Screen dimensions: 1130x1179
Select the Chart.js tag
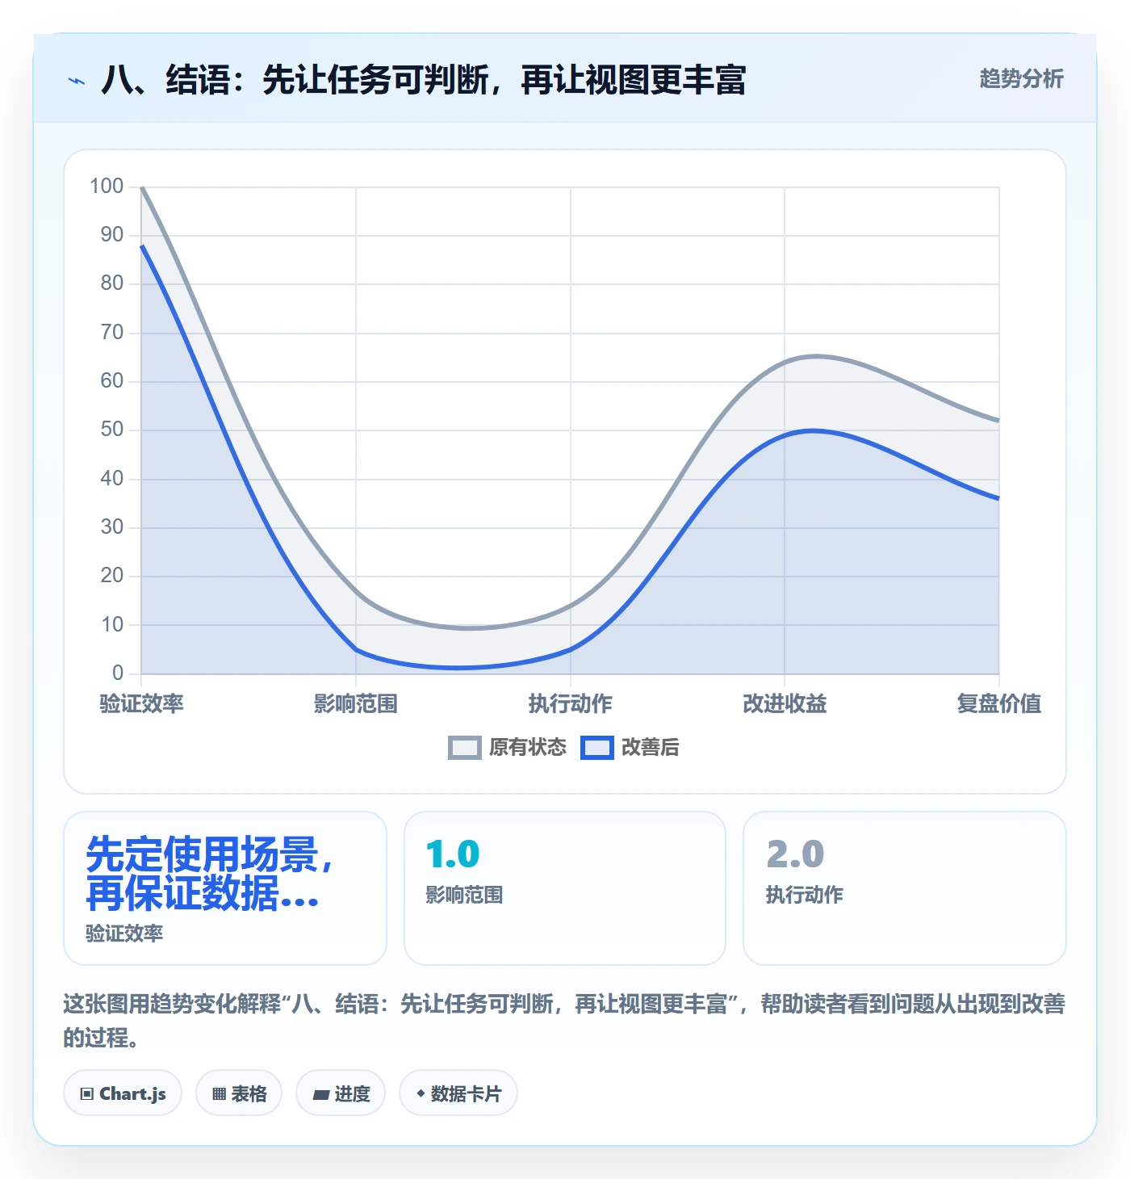point(123,1093)
